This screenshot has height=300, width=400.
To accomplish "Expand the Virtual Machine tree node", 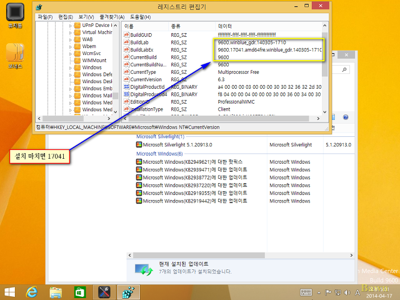I will point(71,32).
